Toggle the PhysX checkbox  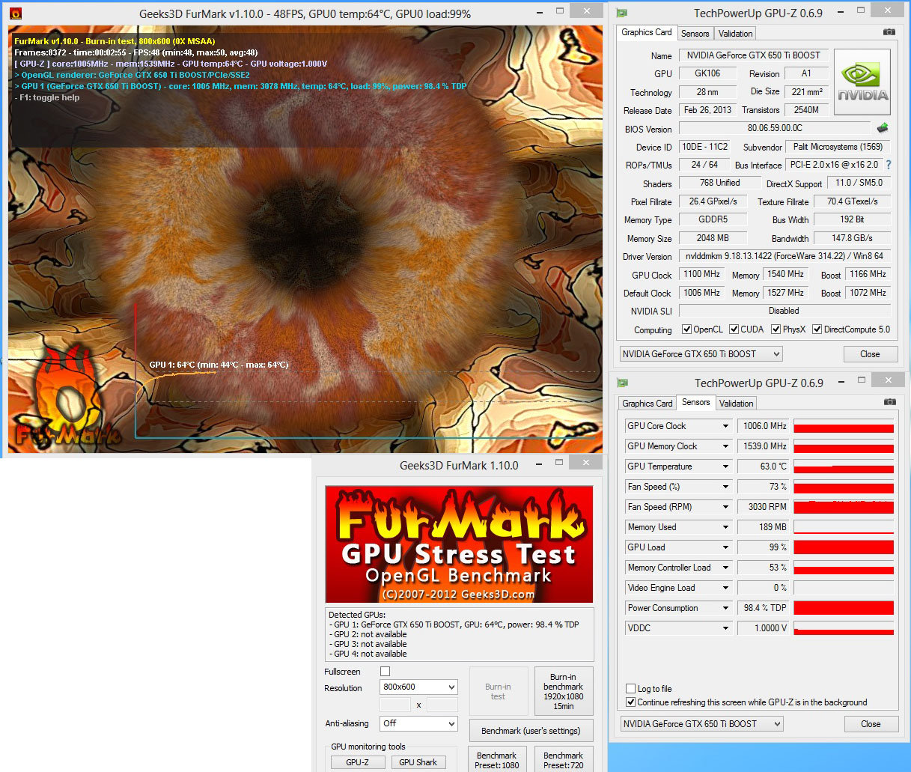coord(776,329)
